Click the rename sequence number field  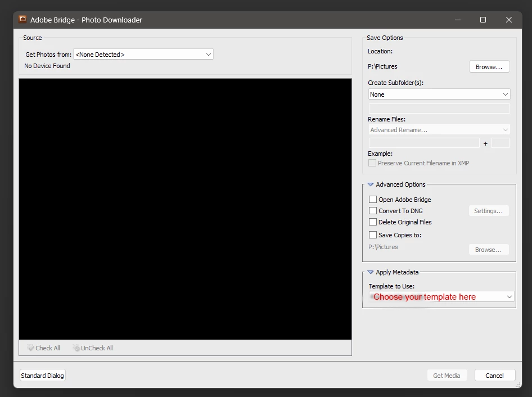[x=501, y=143]
